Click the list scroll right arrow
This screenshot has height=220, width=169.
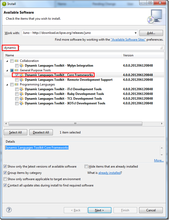[162, 124]
